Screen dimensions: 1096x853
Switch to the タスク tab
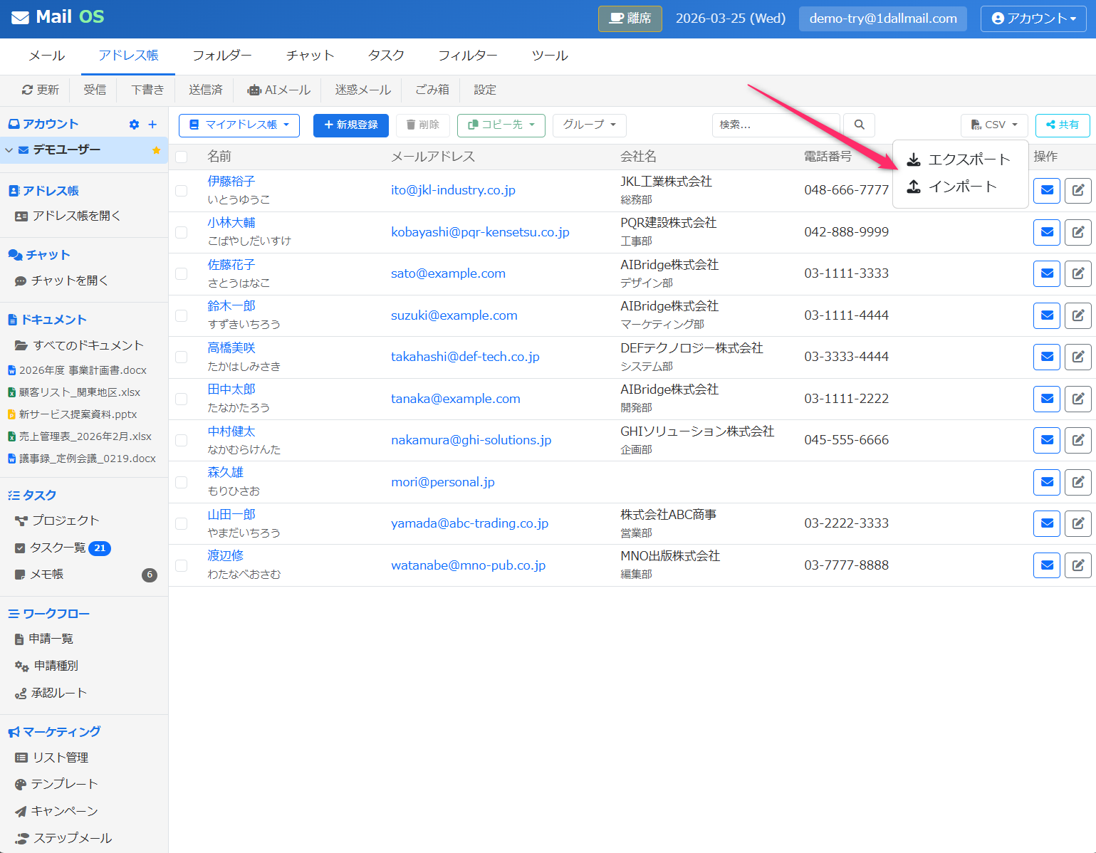point(386,56)
